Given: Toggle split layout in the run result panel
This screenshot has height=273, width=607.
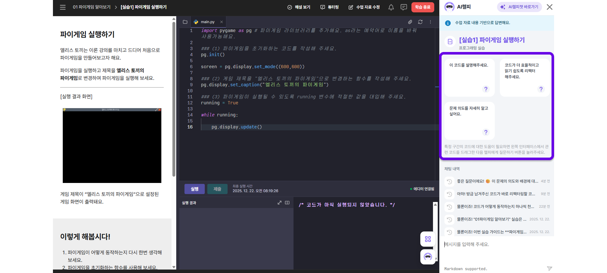Looking at the screenshot, I should (x=287, y=203).
